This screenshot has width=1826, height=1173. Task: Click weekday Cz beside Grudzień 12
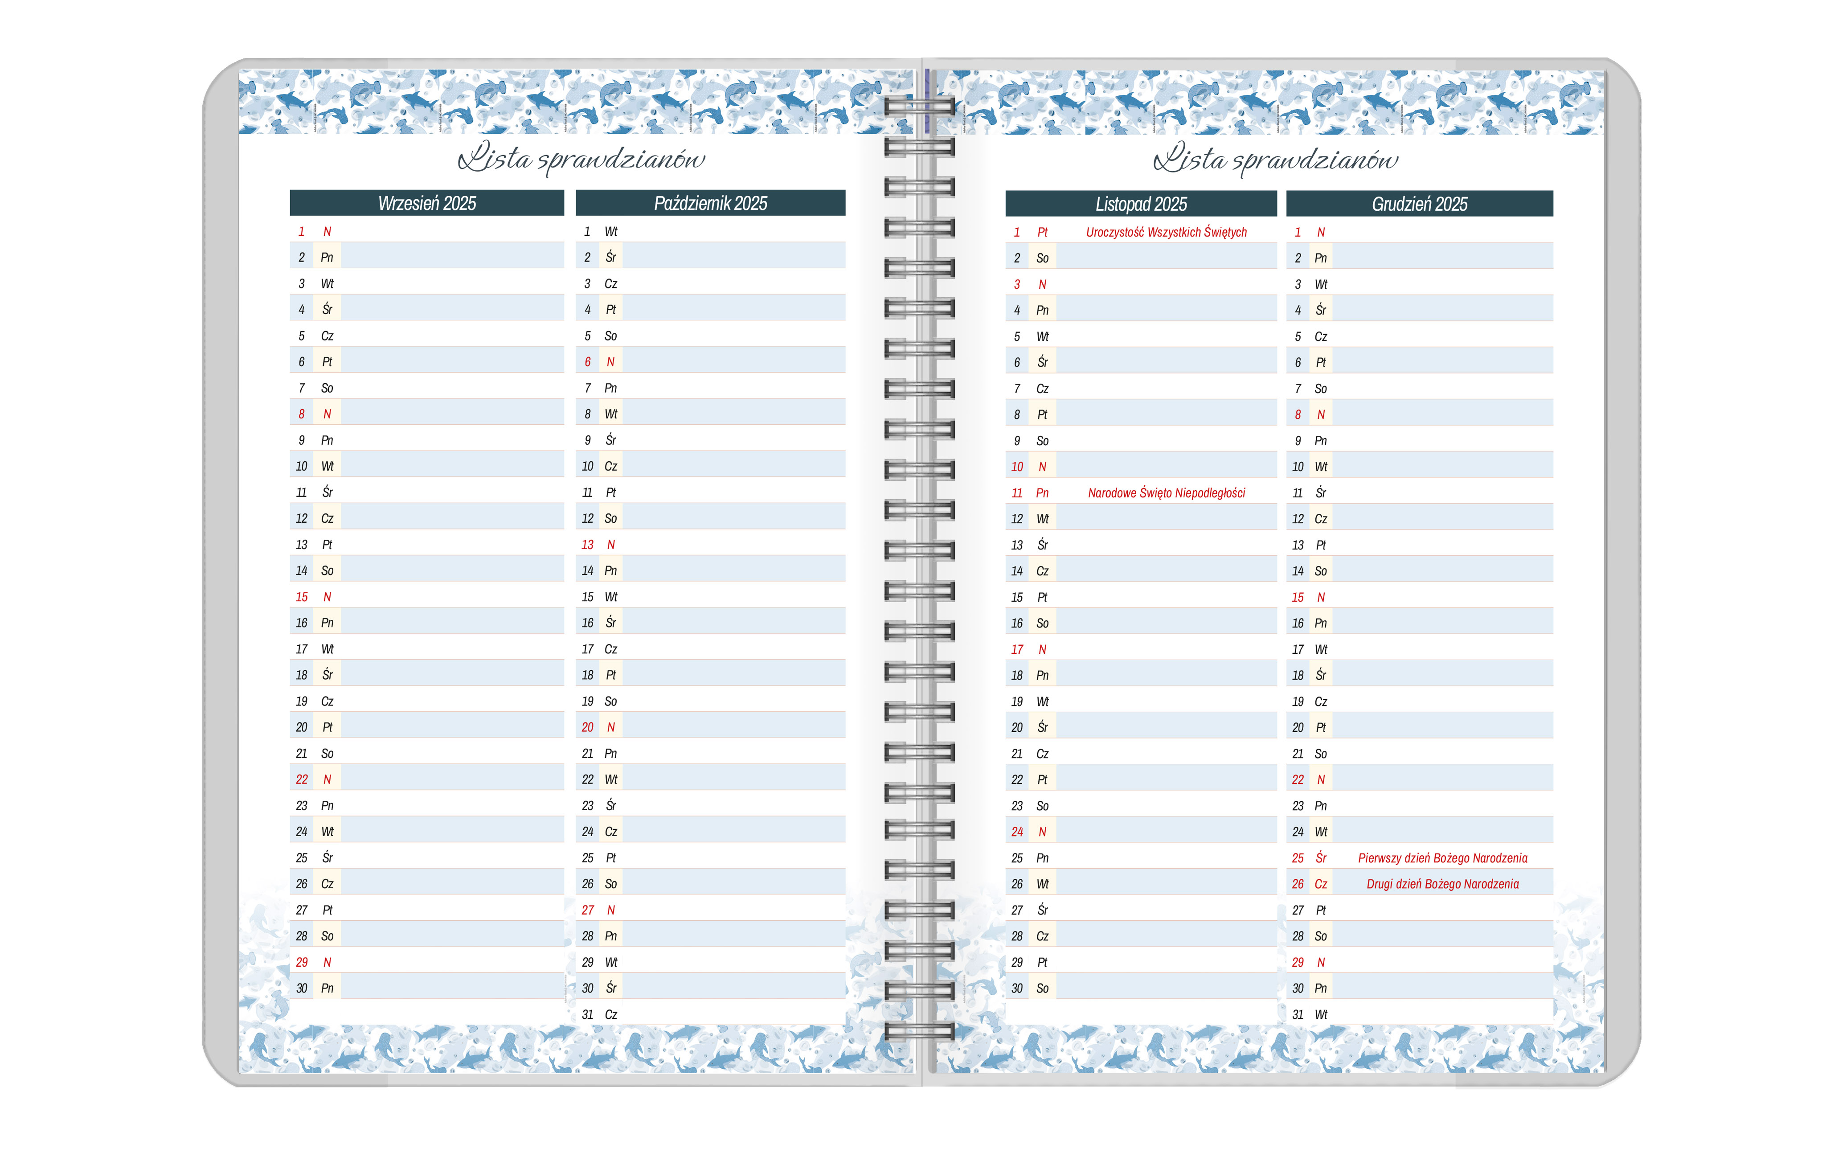(x=1320, y=519)
